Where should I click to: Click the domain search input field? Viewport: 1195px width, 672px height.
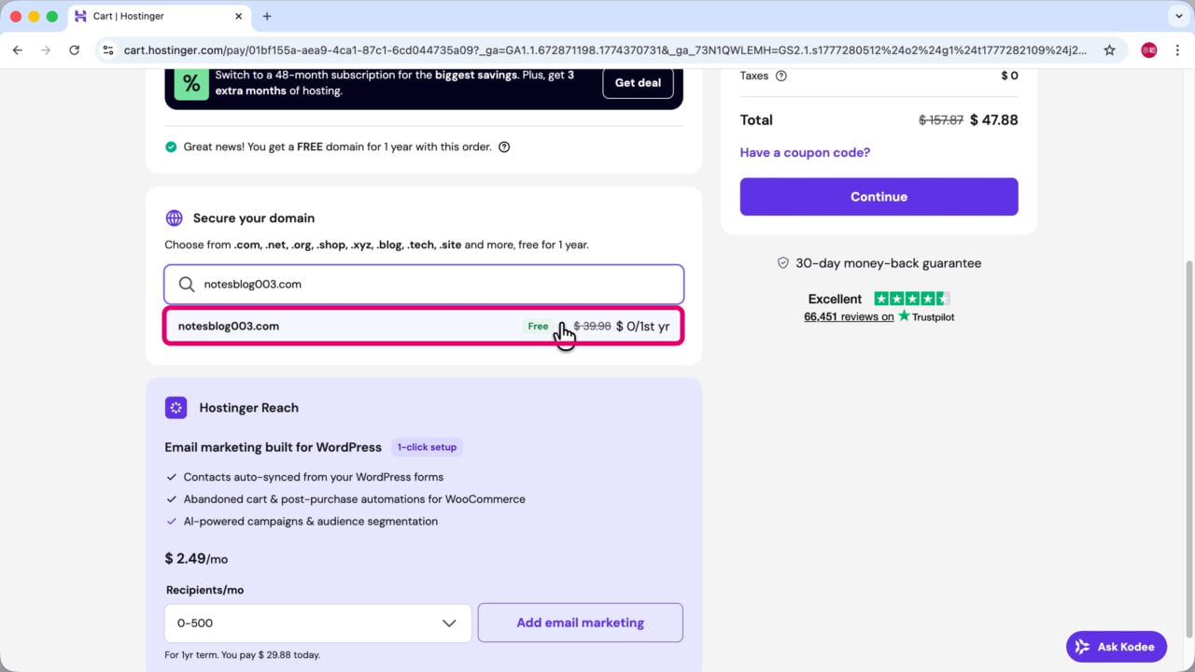coord(424,285)
